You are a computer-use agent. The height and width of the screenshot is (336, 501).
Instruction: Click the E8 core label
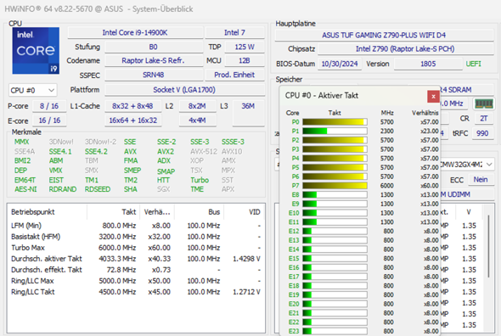296,195
